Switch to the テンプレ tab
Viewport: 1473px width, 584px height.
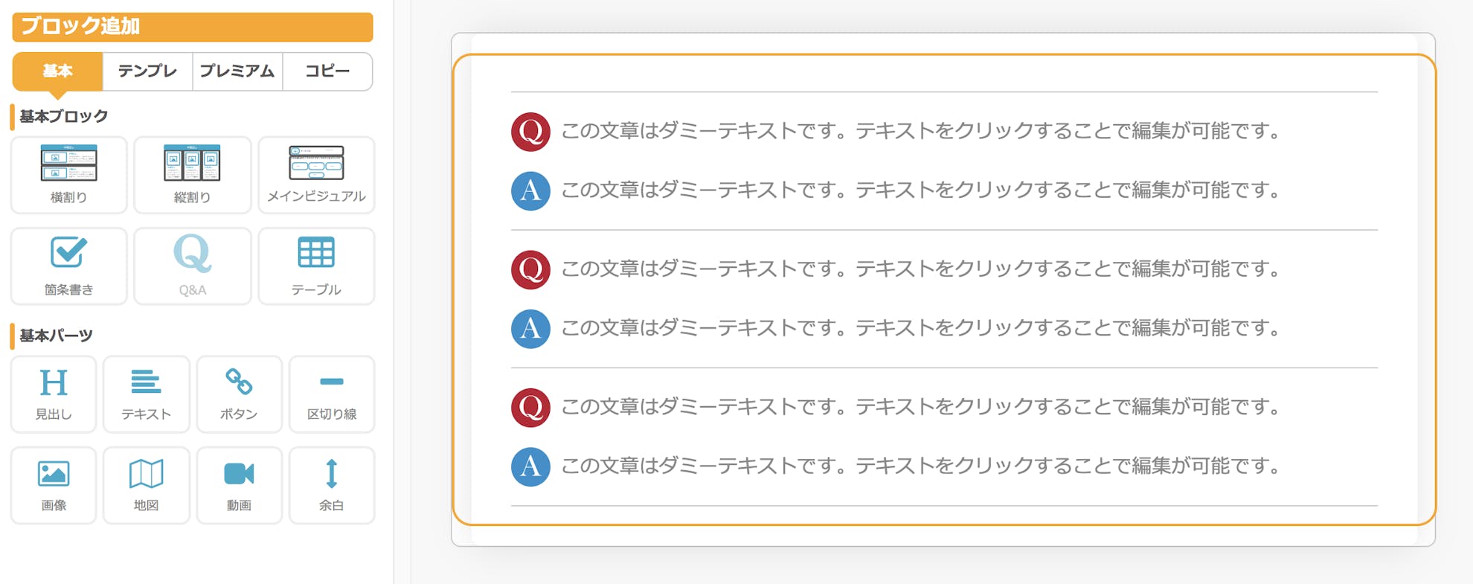147,71
